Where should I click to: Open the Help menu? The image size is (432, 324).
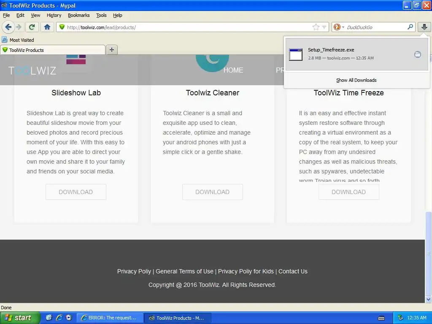pos(117,15)
